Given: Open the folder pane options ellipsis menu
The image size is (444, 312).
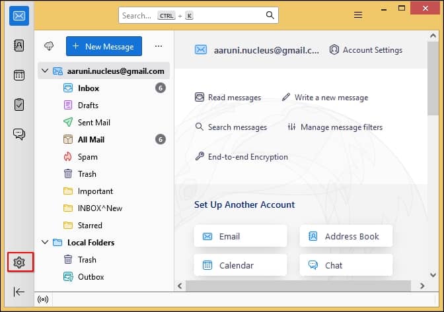Looking at the screenshot, I should [158, 46].
